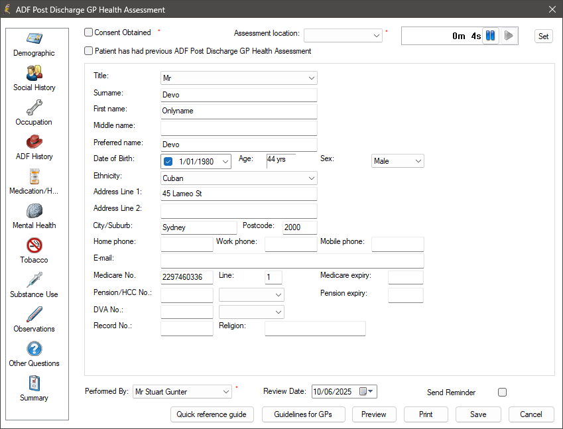Screen dimensions: 563x429
Task: Click the Medicare Line number field
Action: click(x=273, y=277)
